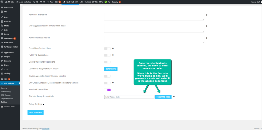Open URL Changer submenu
The height and width of the screenshot is (130, 262).
point(6,95)
